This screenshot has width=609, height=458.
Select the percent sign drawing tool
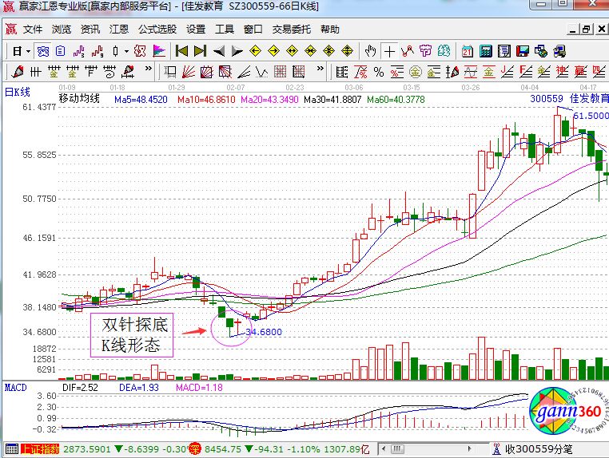pos(379,72)
